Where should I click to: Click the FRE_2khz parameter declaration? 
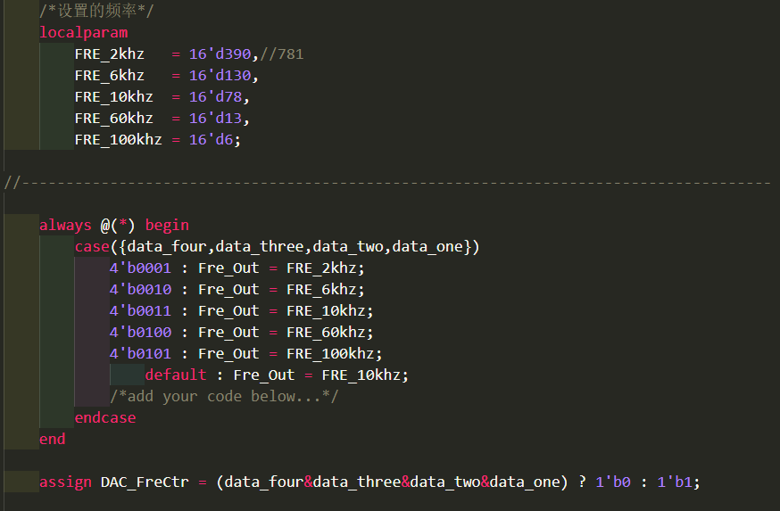(x=109, y=54)
